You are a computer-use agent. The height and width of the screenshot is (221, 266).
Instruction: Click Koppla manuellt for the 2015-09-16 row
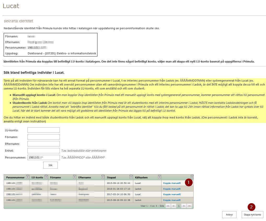[x=172, y=183]
